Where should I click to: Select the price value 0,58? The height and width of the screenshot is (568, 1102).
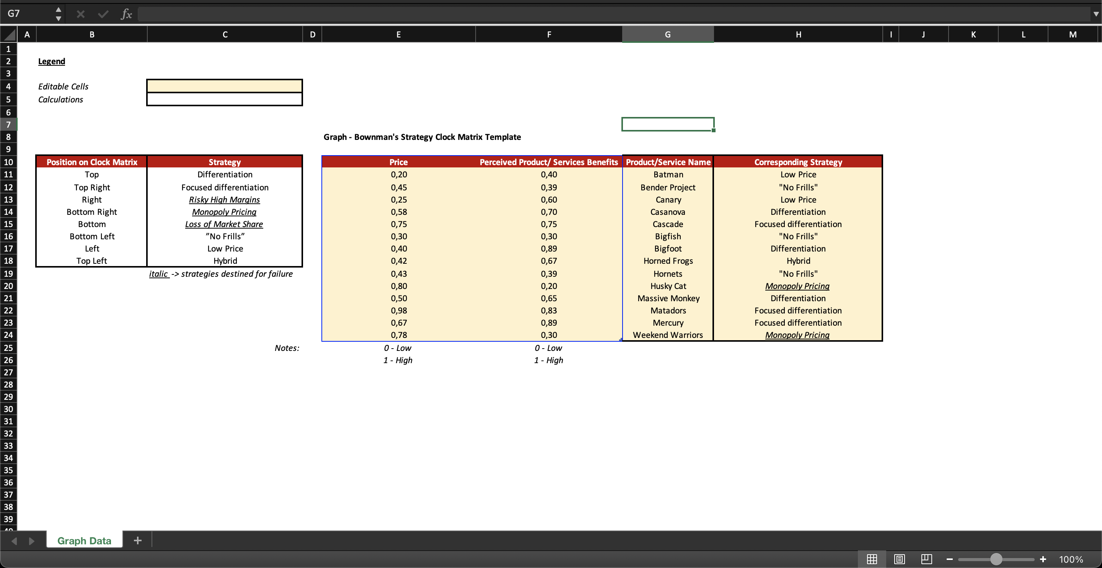[399, 212]
